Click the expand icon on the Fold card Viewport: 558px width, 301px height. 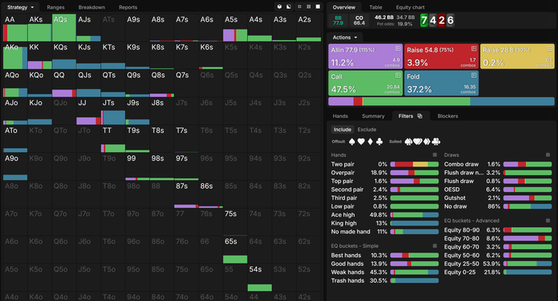474,76
